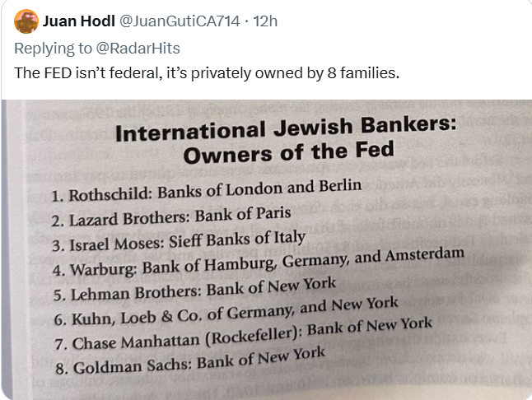
Task: Click "Owners of the Fed" heading line
Action: click(x=288, y=151)
